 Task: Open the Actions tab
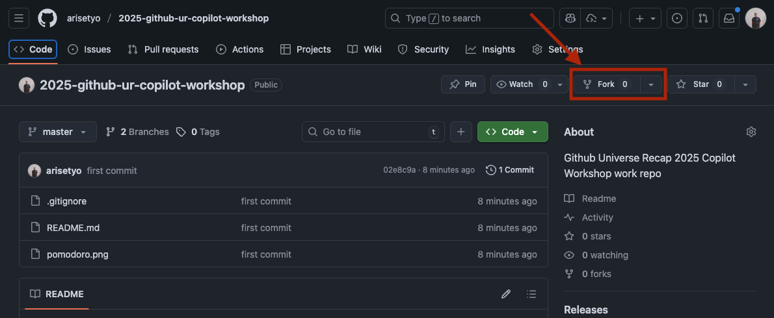click(240, 49)
